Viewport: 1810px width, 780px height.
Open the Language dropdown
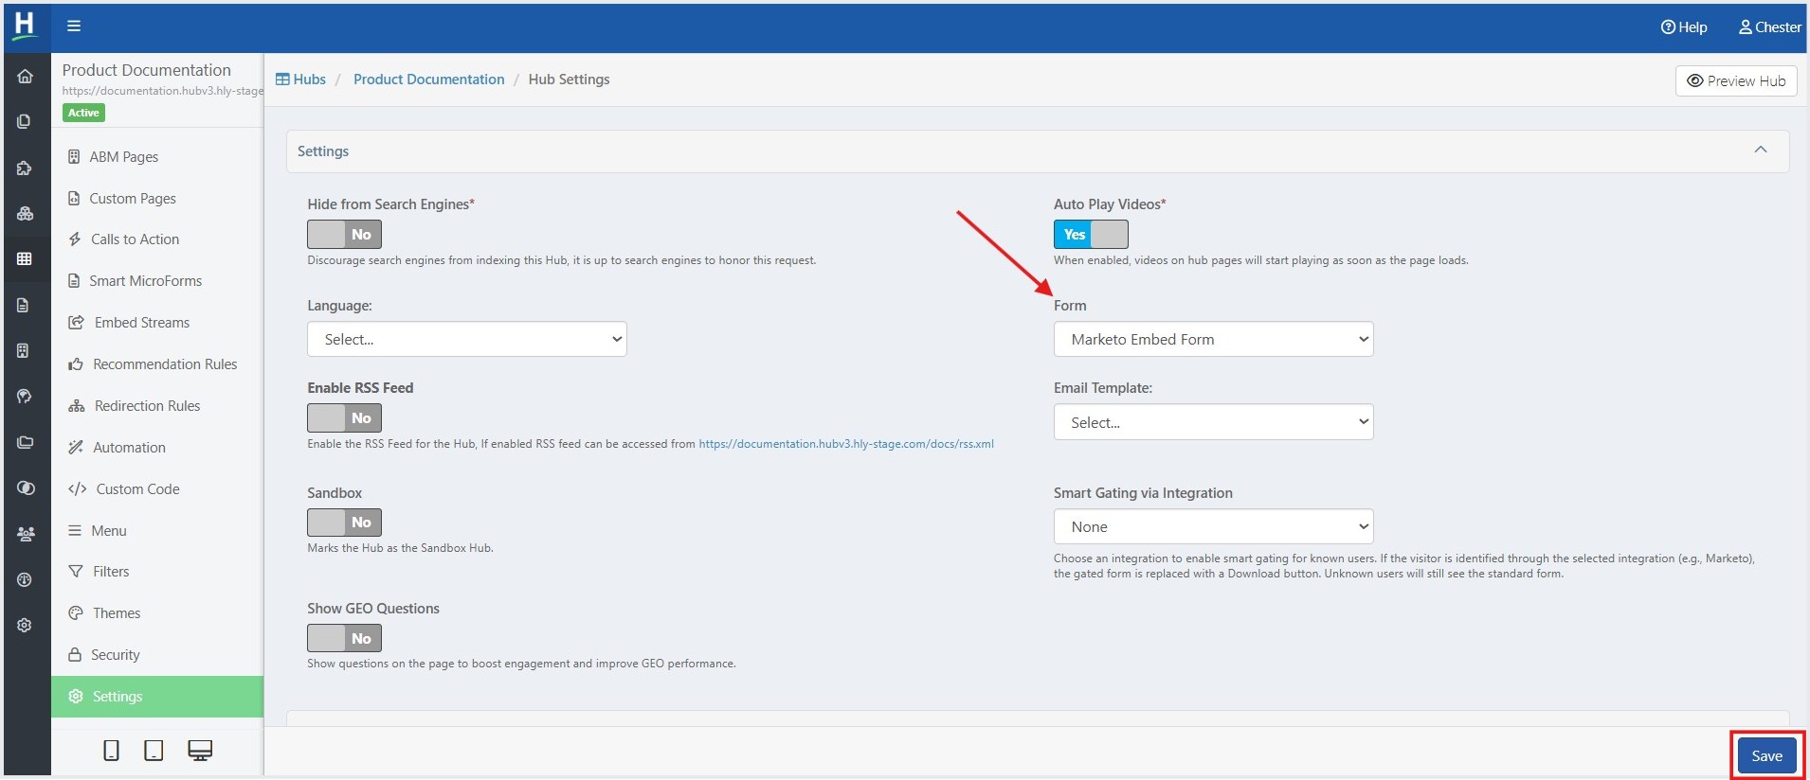467,339
